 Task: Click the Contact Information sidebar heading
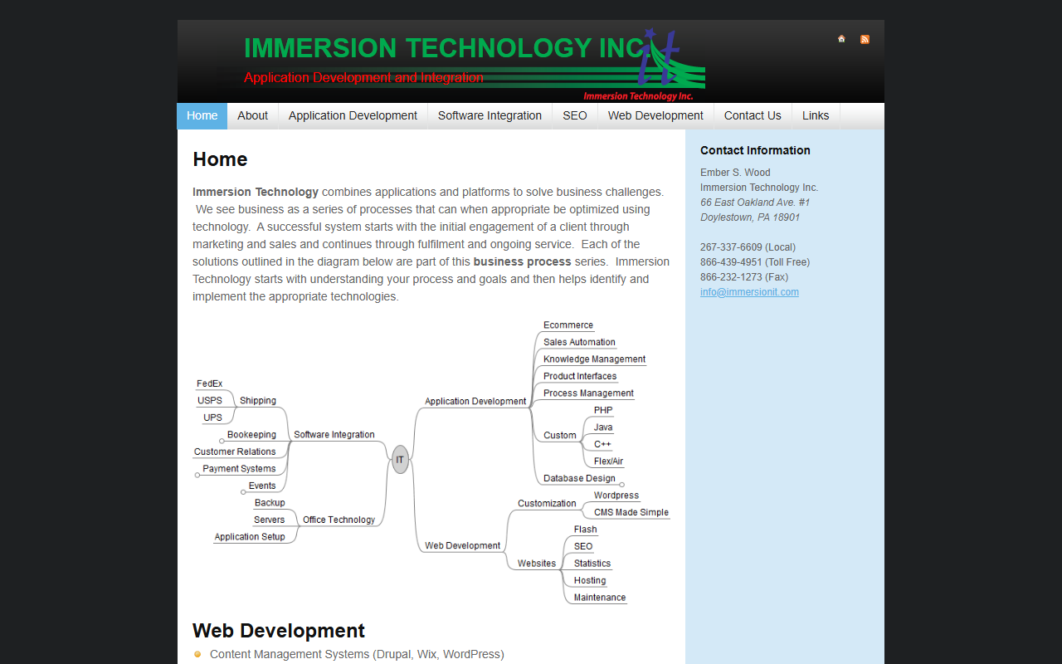pos(755,150)
